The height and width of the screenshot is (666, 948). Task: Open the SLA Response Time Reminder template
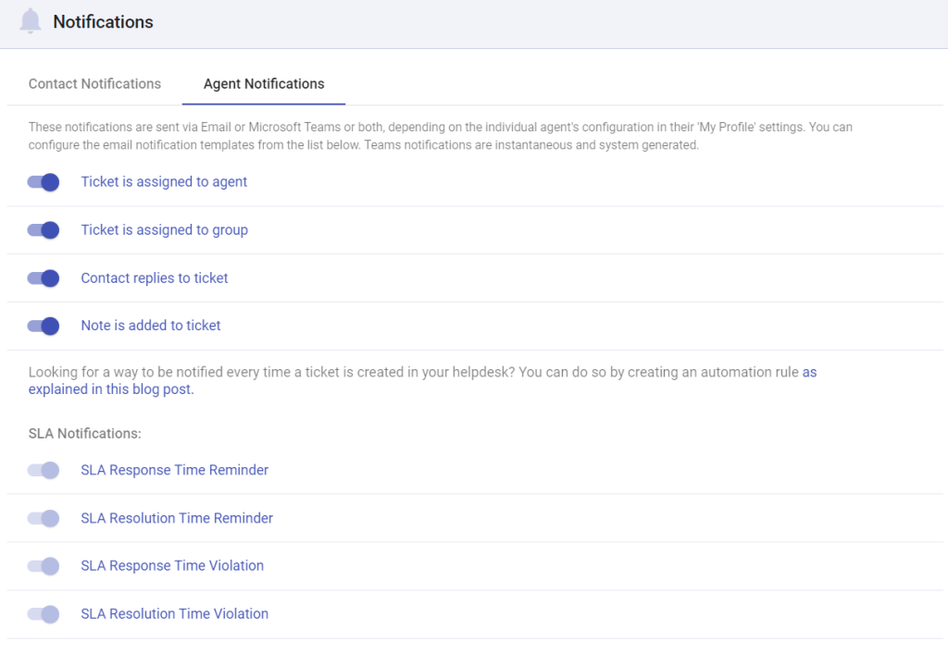pos(174,470)
